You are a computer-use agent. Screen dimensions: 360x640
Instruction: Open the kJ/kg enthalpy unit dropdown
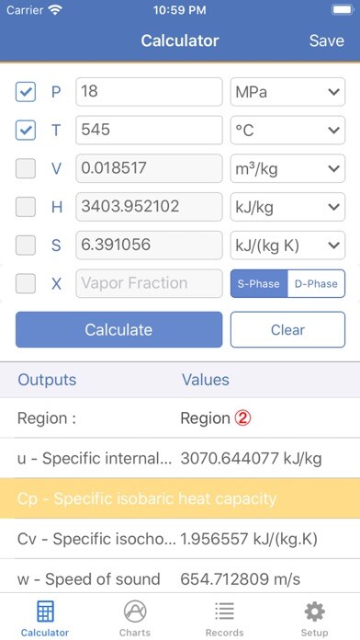pos(287,207)
